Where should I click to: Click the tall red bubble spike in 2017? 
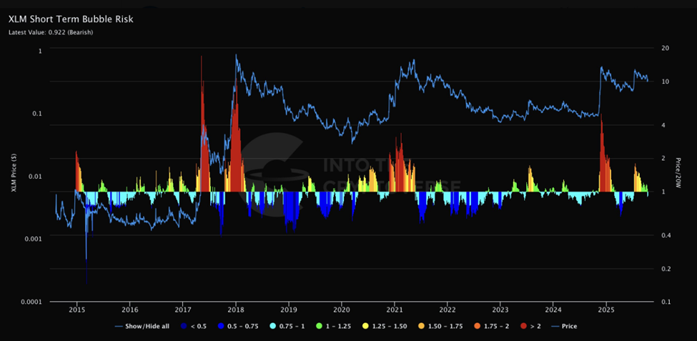(203, 143)
